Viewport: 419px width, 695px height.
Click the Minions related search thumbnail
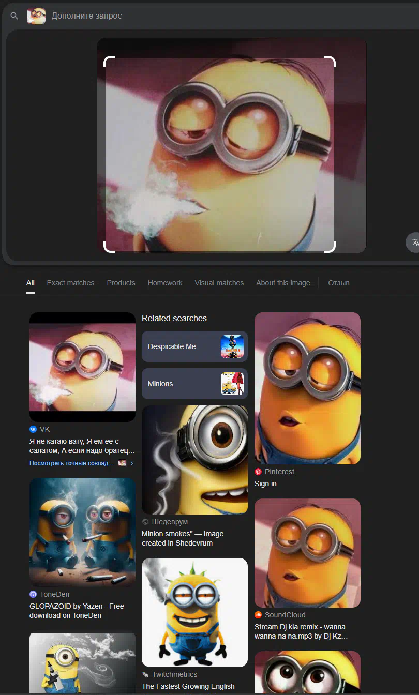click(232, 384)
